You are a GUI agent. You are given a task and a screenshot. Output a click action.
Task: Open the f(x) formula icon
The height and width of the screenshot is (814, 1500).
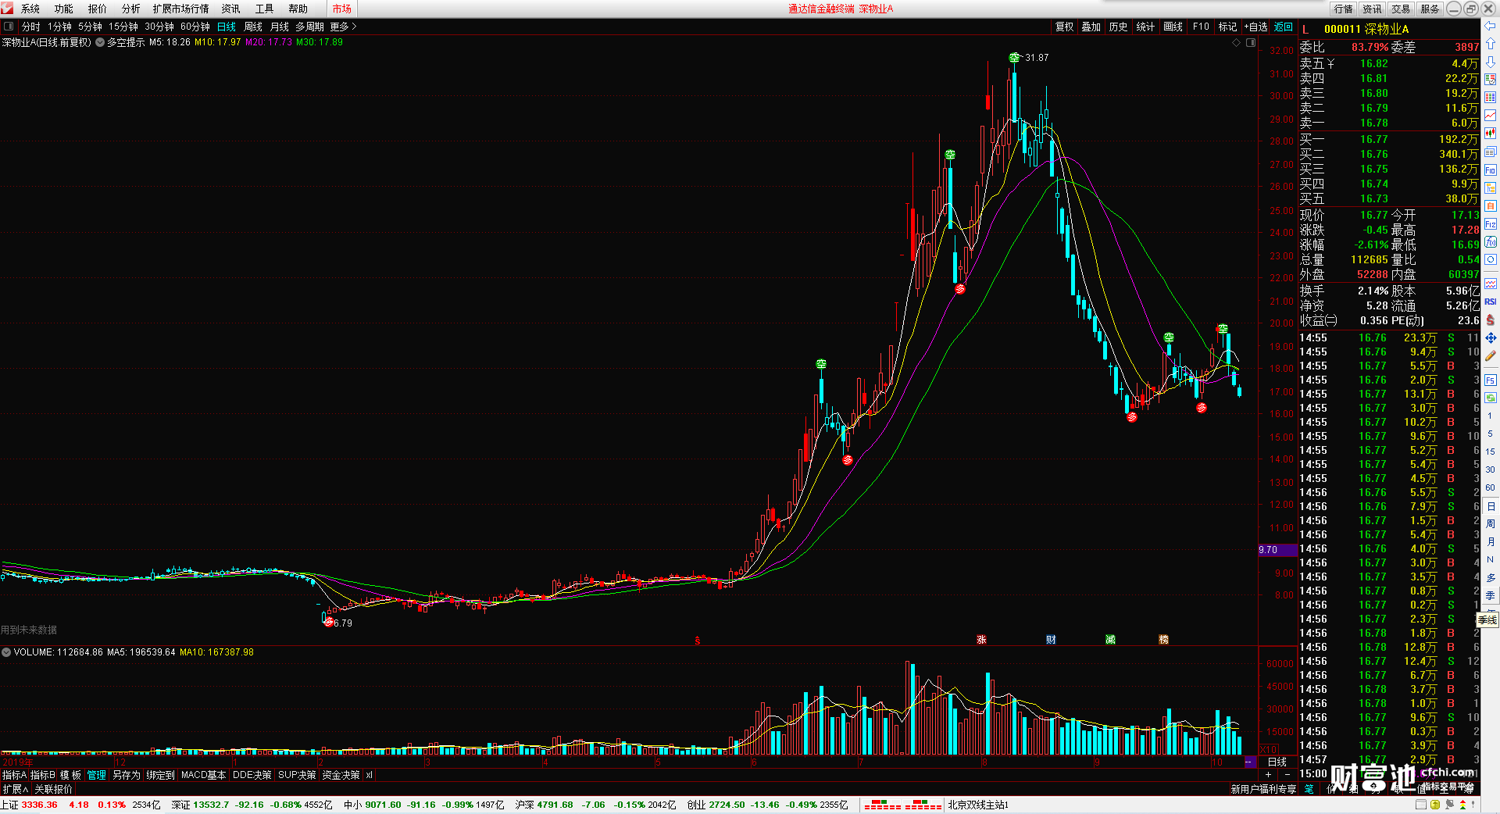tap(1490, 242)
